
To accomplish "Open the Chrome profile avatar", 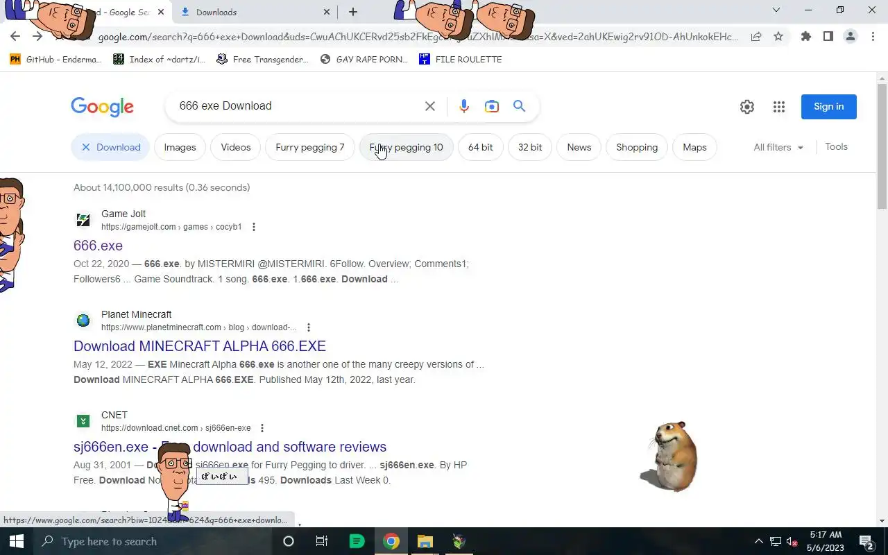I will (850, 37).
